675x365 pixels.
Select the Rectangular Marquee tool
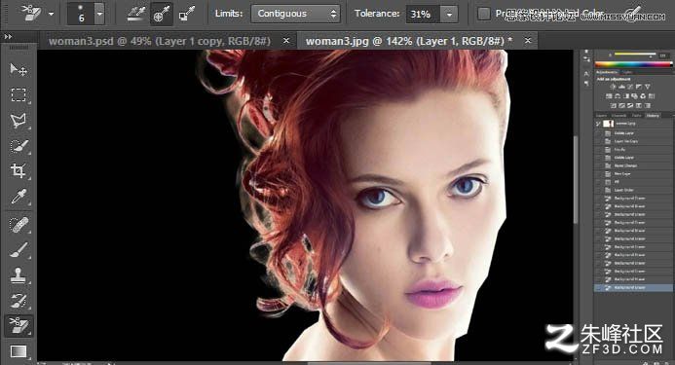coord(18,94)
